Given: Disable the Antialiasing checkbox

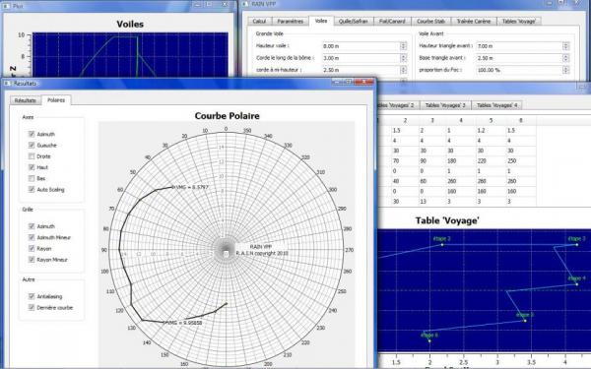Looking at the screenshot, I should pyautogui.click(x=32, y=296).
